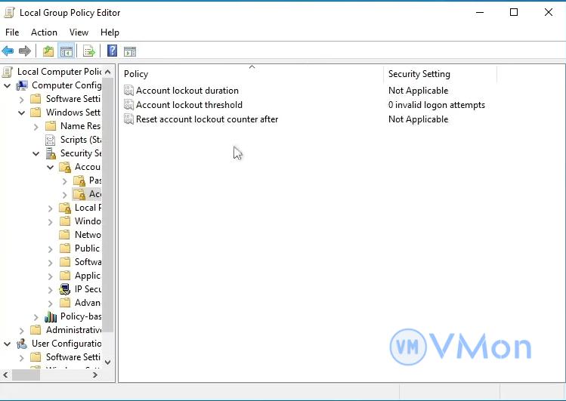Select the Advanced Audit Policy tree item

[88, 303]
